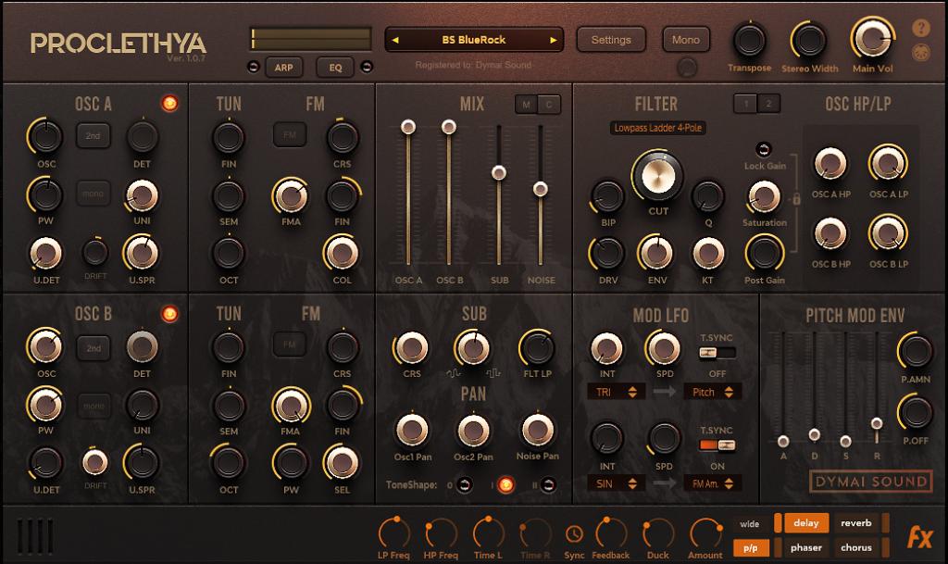This screenshot has height=564, width=948.
Task: Toggle the EQ power button right of EQ
Action: [367, 67]
